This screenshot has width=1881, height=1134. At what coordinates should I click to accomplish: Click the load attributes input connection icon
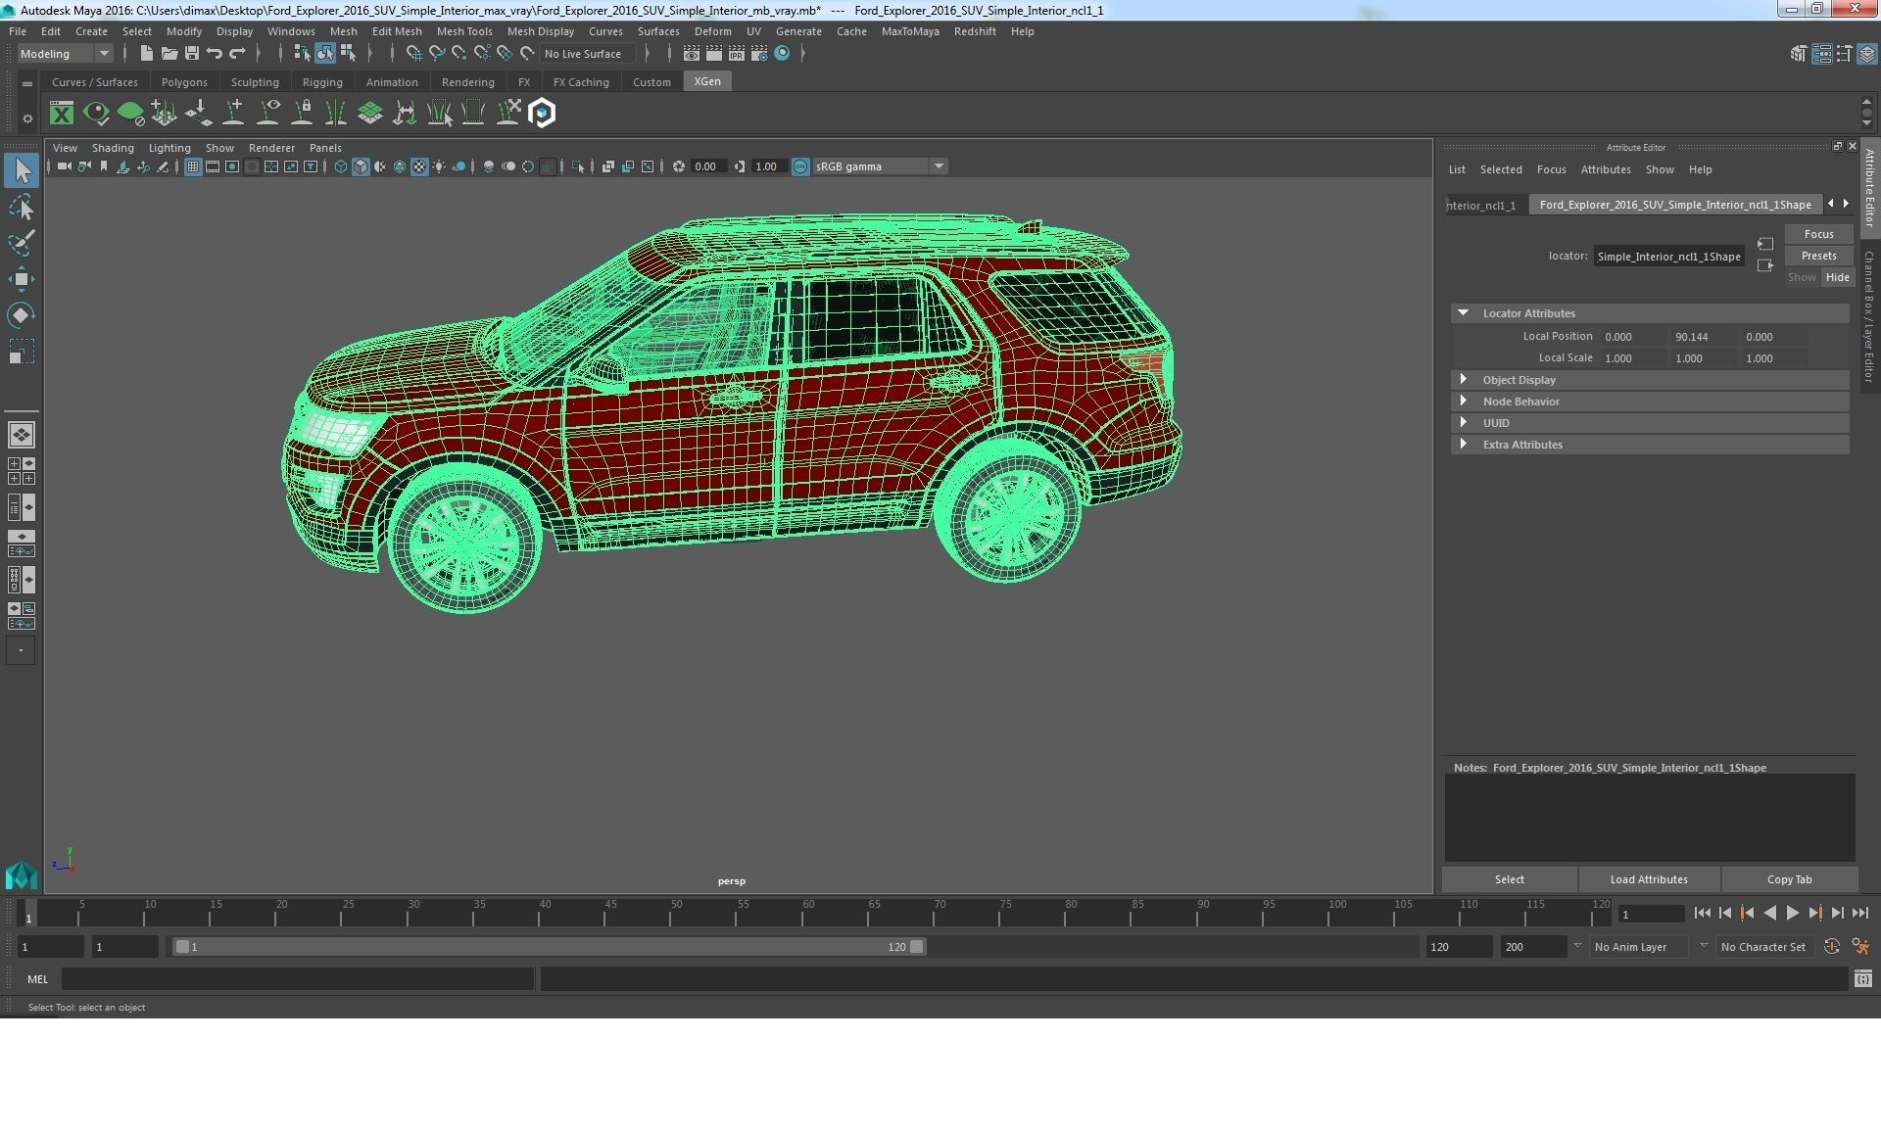click(1765, 244)
